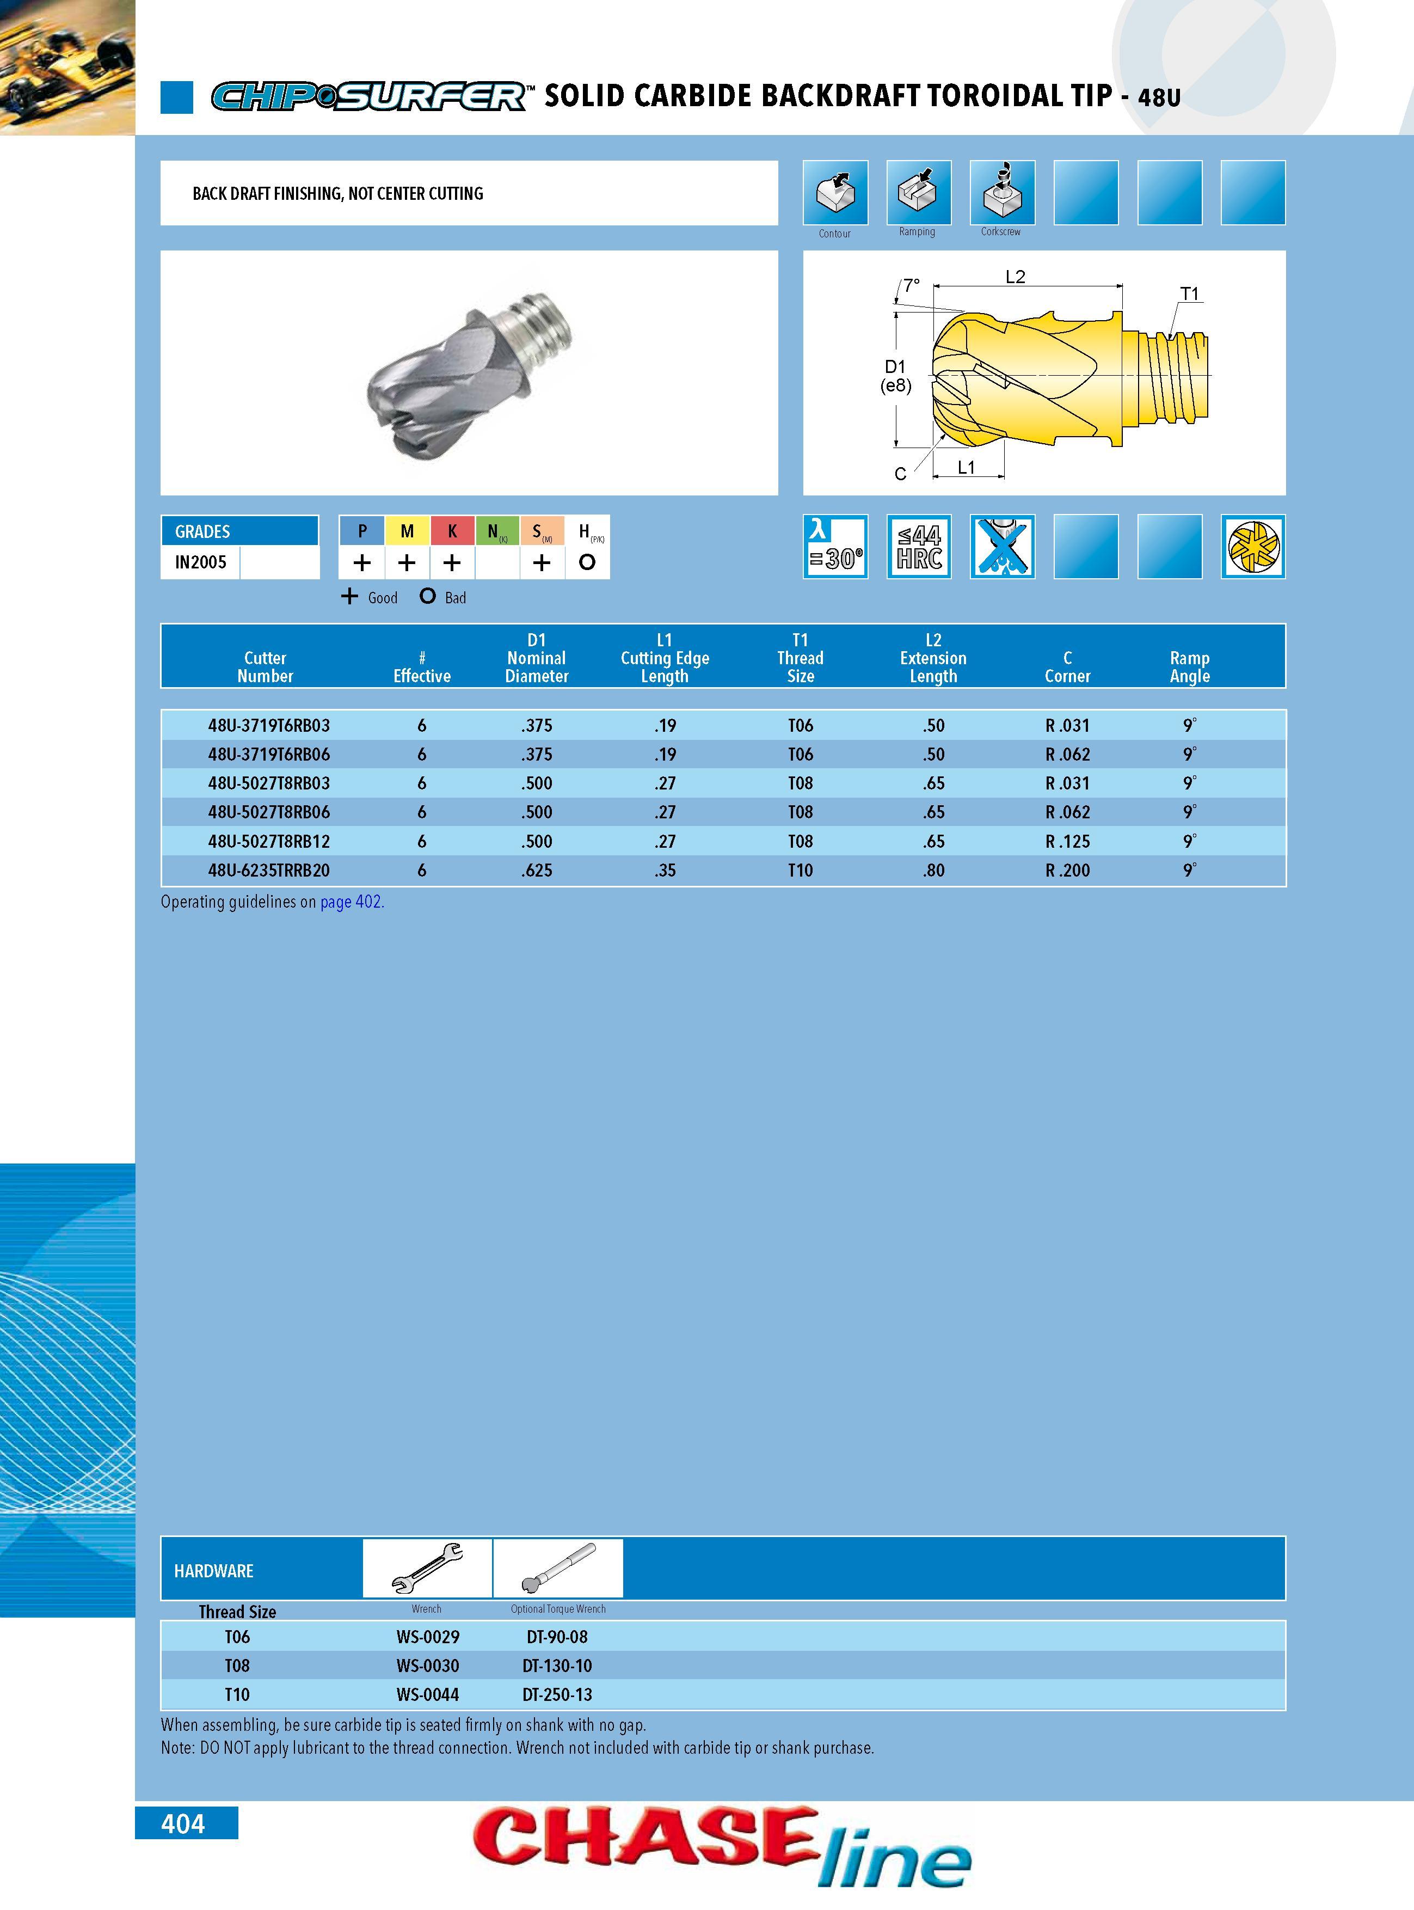This screenshot has height=1910, width=1414.
Task: Click page number 404
Action: pos(183,1825)
